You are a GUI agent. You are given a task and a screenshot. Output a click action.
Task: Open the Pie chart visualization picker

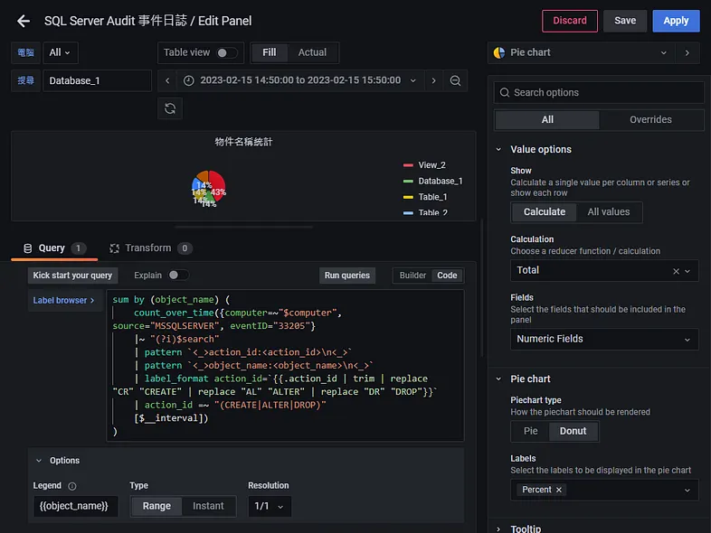coord(582,52)
